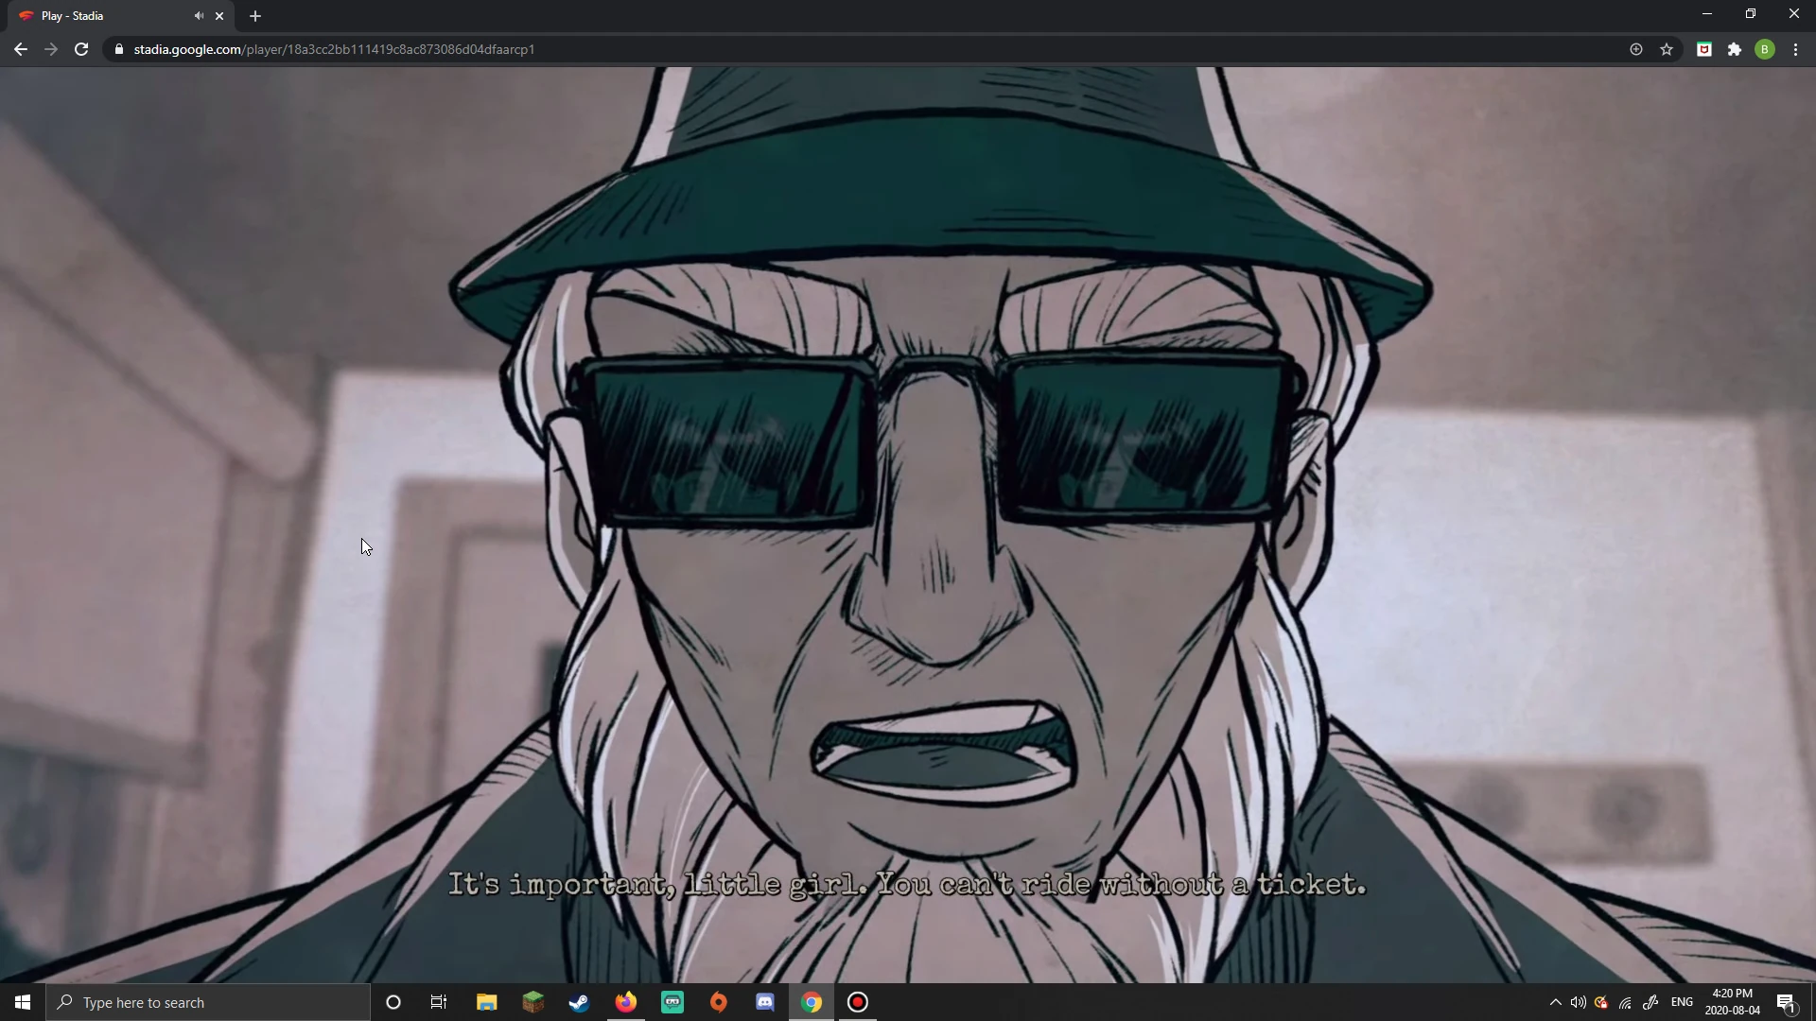Viewport: 1816px width, 1021px height.
Task: Go back to previous page
Action: [x=21, y=49]
